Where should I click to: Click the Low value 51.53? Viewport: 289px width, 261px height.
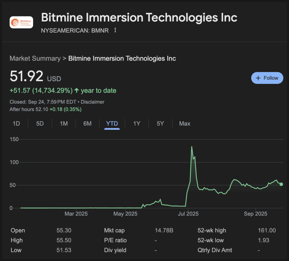pyautogui.click(x=64, y=250)
